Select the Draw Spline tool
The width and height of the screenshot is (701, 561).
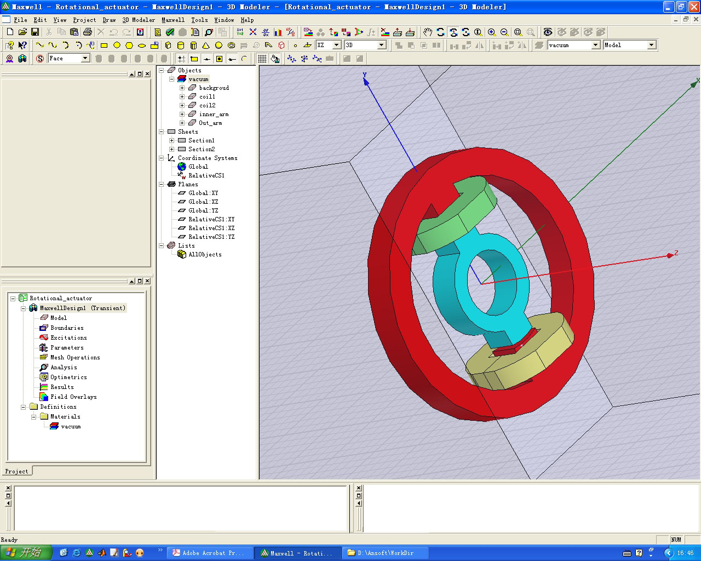tap(53, 45)
